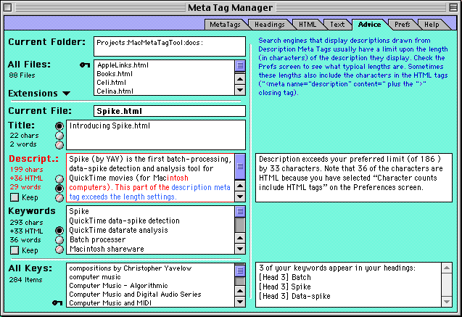Click the All Keys list scroll up arrow

coord(240,291)
